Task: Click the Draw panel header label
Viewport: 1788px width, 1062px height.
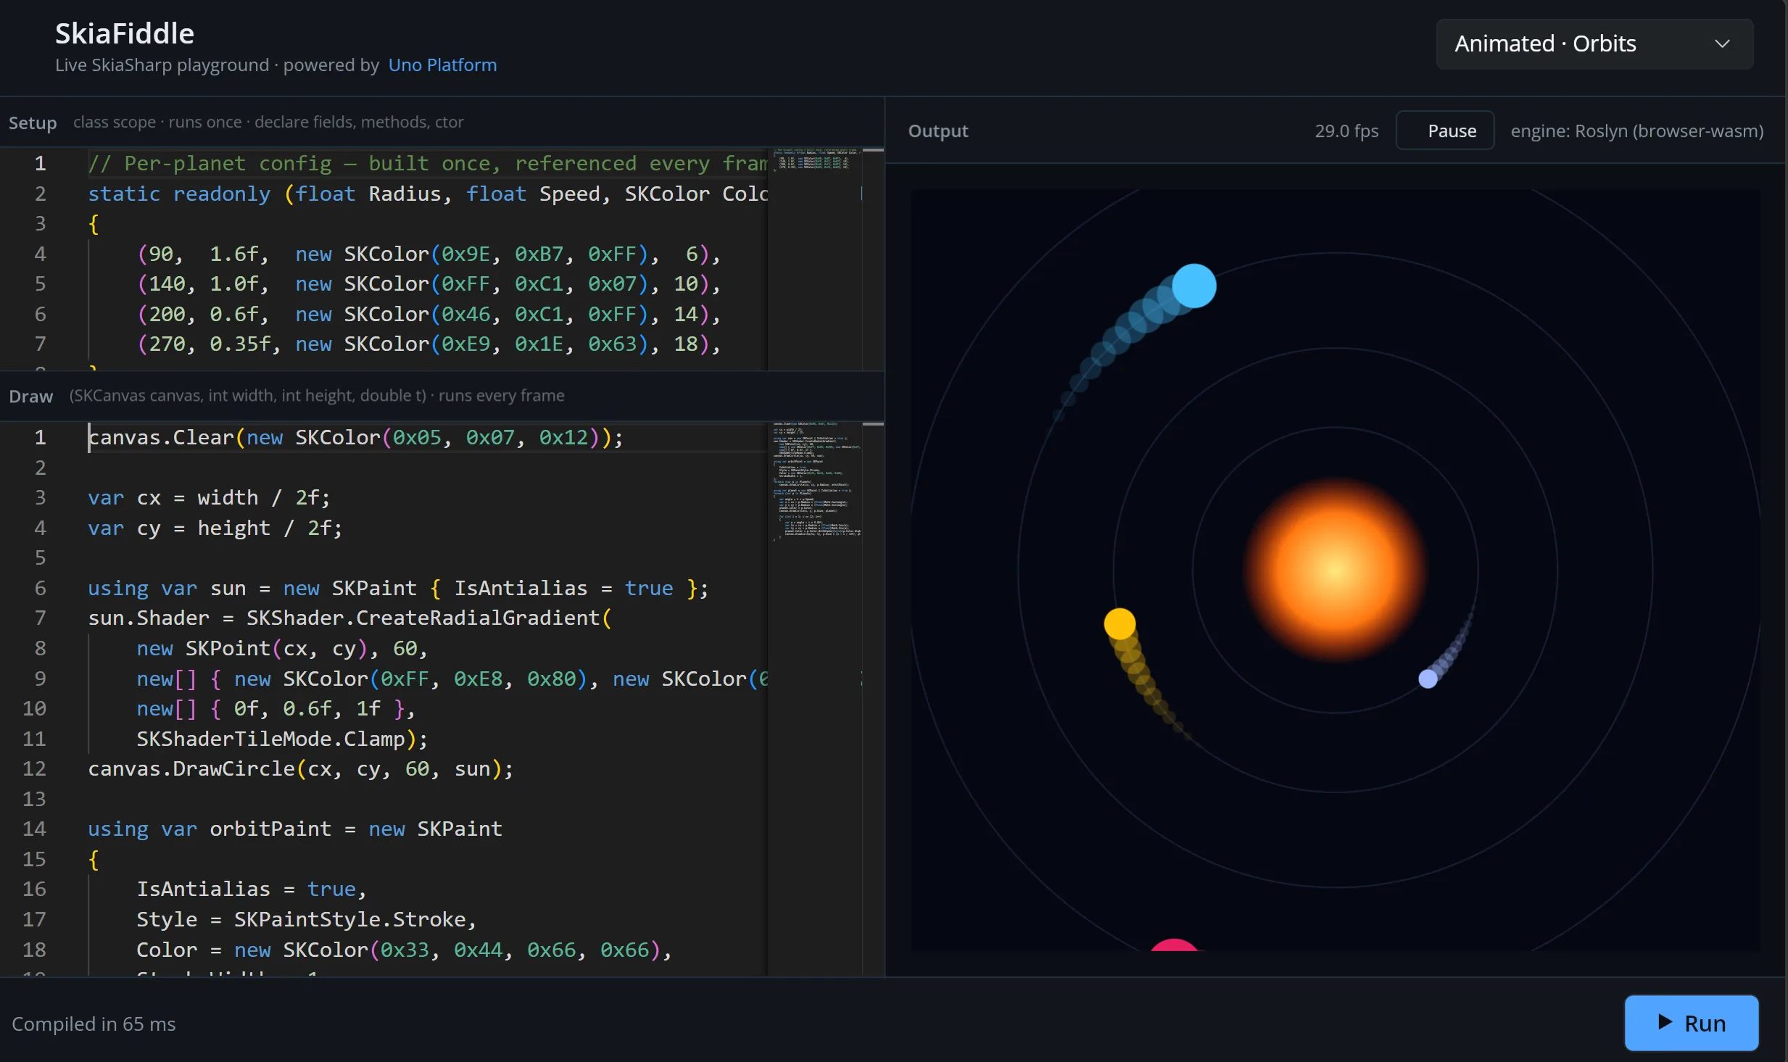Action: click(x=31, y=396)
